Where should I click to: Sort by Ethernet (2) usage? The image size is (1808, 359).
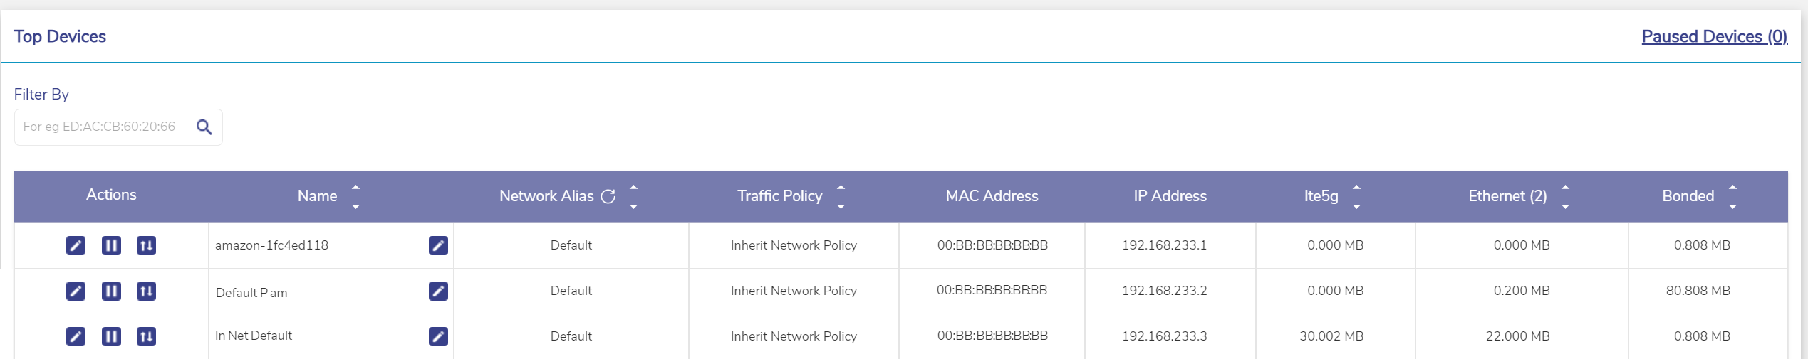[1565, 196]
